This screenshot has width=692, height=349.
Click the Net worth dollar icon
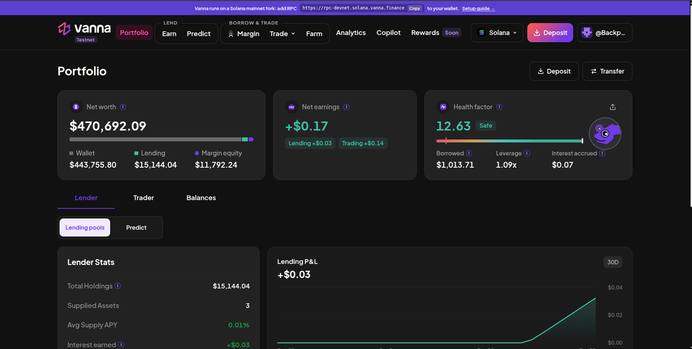tap(76, 107)
